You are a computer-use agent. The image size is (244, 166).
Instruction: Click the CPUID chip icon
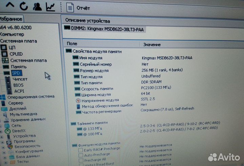coord(4,54)
